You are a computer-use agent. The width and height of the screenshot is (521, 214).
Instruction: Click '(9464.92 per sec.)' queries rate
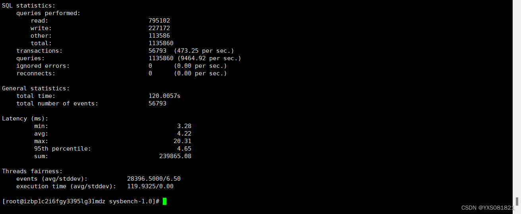pyautogui.click(x=209, y=58)
